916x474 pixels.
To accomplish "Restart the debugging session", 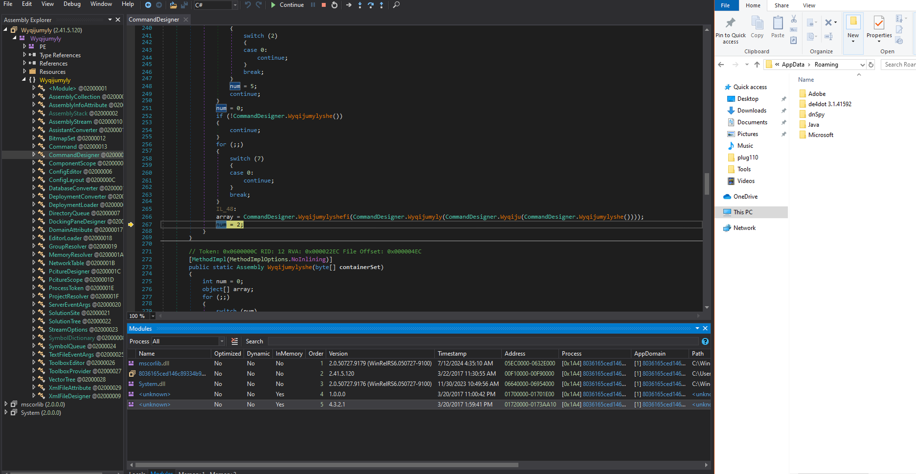I will (335, 5).
